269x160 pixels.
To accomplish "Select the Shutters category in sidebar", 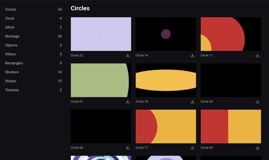I will click(12, 72).
